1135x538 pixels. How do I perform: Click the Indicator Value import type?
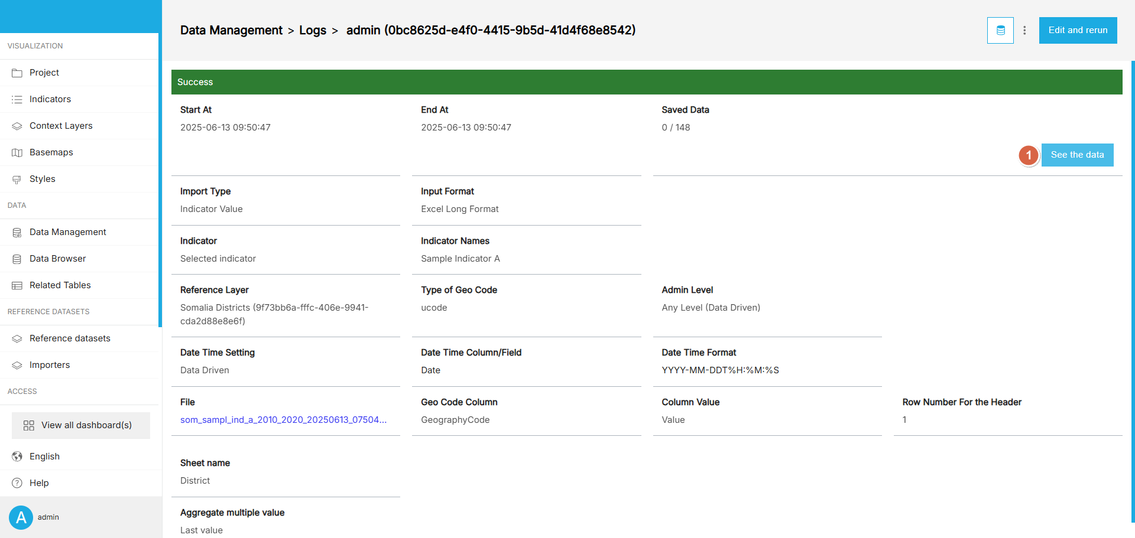coord(212,209)
